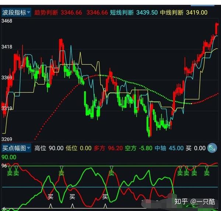Click the 96 oscillator axis label
Image resolution: width=221 pixels, height=211 pixels.
pyautogui.click(x=4, y=166)
